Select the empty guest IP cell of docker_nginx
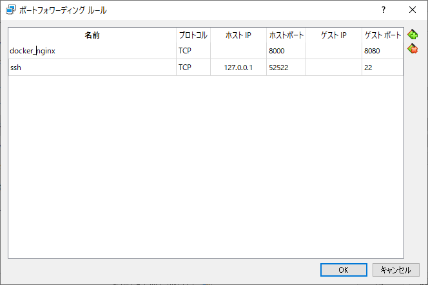This screenshot has width=428, height=285. click(x=334, y=51)
